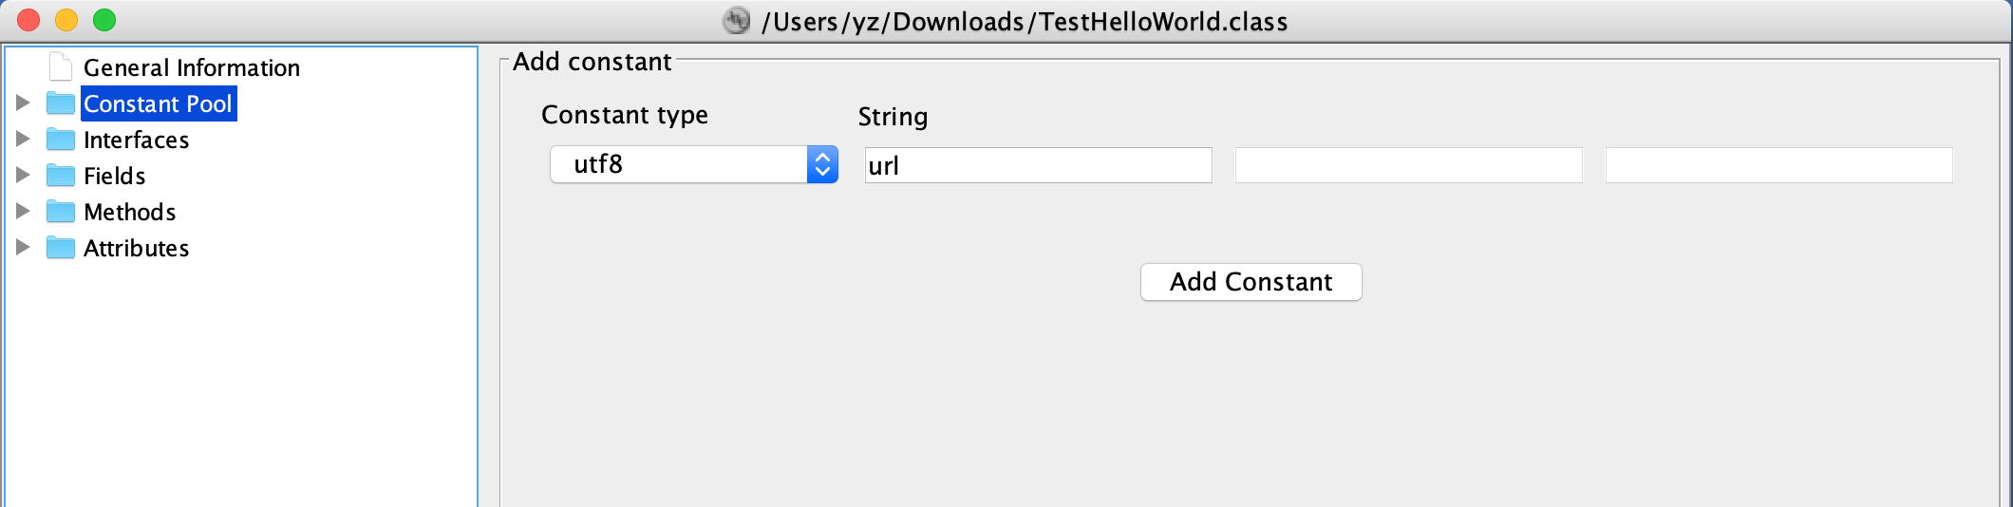The height and width of the screenshot is (507, 2013).
Task: Focus the String field containing url
Action: 1038,165
